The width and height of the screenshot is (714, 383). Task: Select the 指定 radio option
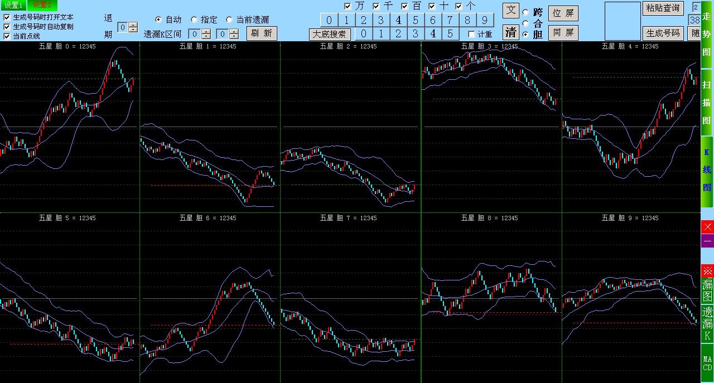click(194, 20)
